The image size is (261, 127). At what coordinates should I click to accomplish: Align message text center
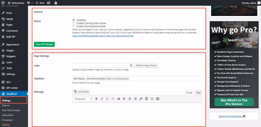click(x=130, y=99)
